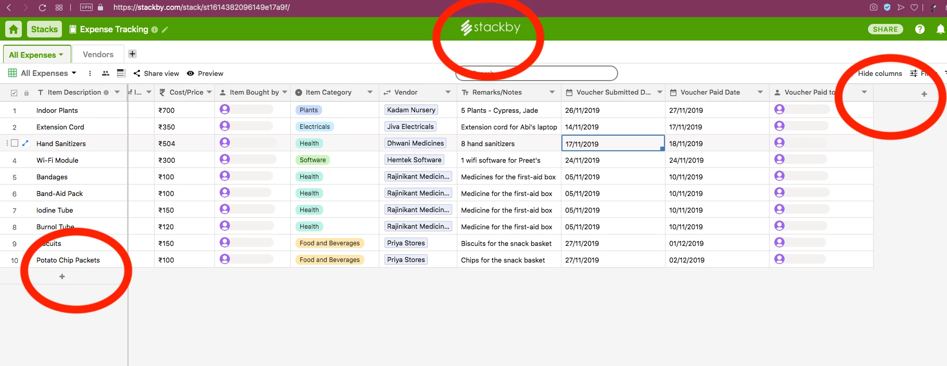Edit stack name with pencil icon

point(165,30)
